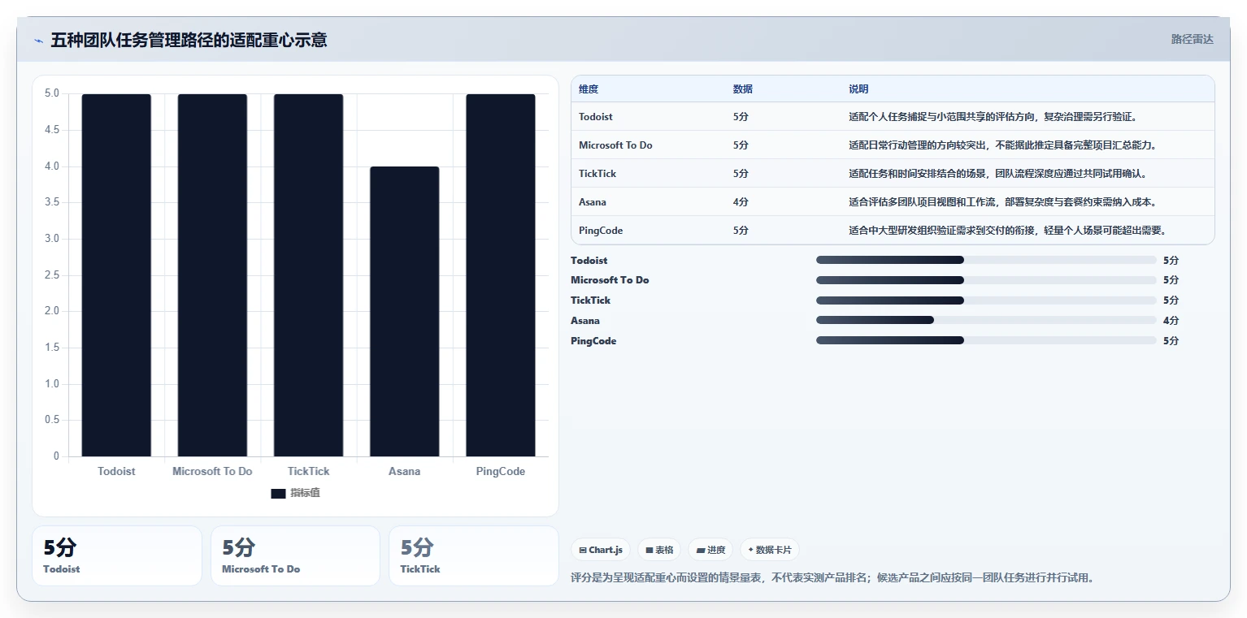
Task: Open the Todoist 5分 data card
Action: point(117,555)
